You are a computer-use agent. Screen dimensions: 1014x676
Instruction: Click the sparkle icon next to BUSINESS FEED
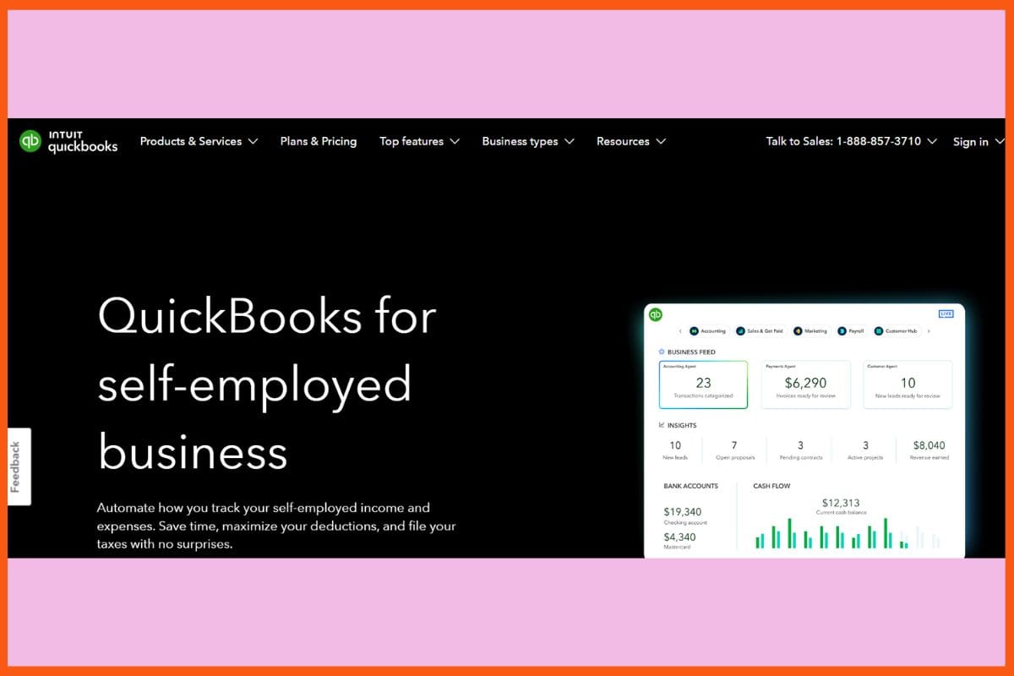[662, 352]
